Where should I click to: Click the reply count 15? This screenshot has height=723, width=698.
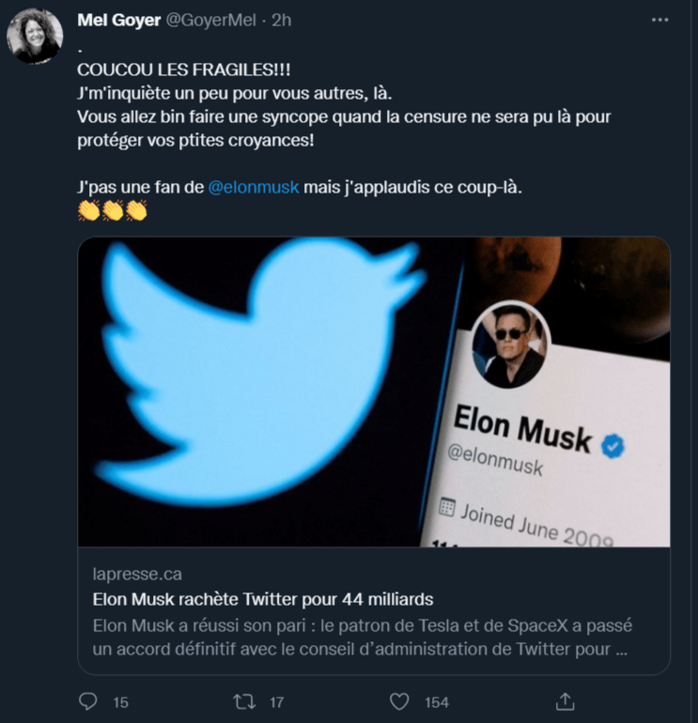[x=120, y=701]
